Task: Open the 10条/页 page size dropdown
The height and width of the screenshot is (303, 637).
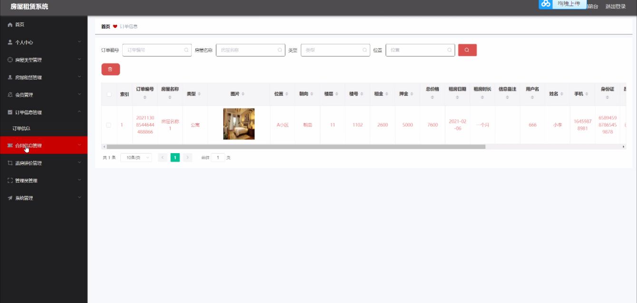Action: (x=136, y=157)
